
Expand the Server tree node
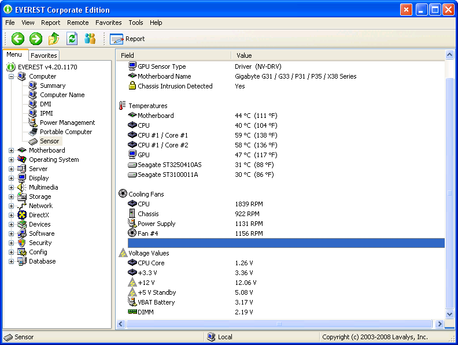click(x=11, y=169)
